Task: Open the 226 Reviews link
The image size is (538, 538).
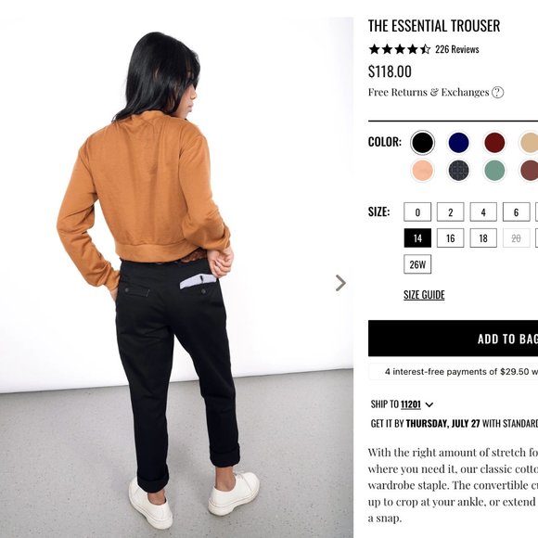Action: [x=457, y=49]
